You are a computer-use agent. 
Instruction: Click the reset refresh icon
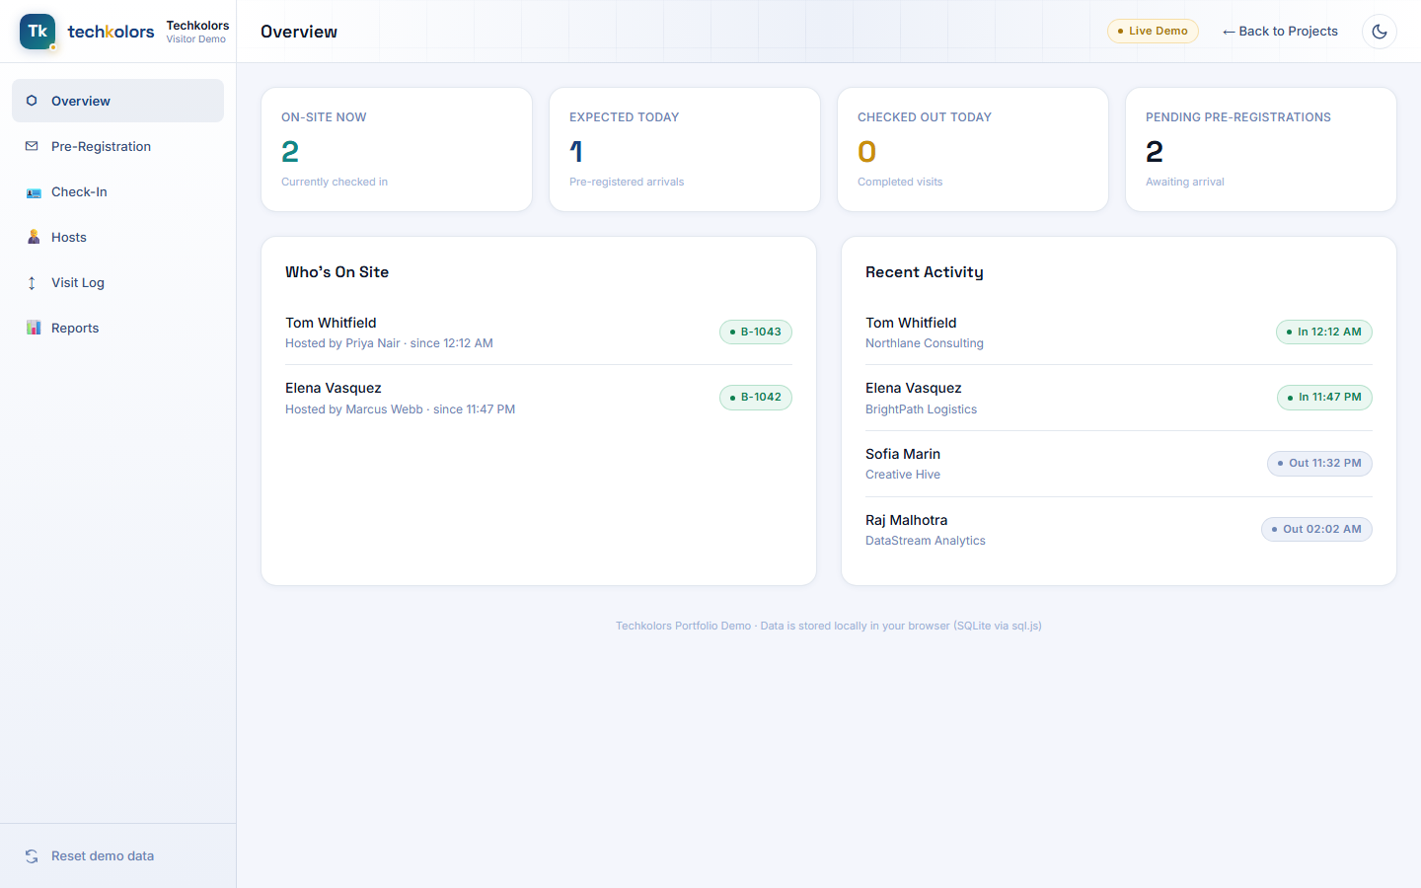point(32,856)
